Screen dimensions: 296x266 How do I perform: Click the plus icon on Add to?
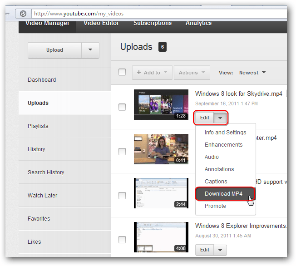click(x=139, y=72)
